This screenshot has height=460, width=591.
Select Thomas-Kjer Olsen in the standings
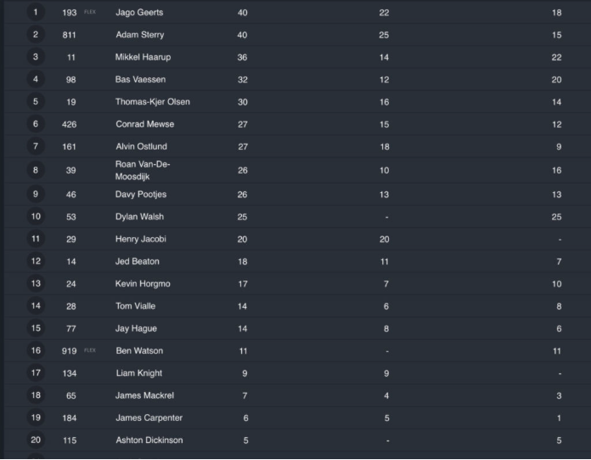153,102
